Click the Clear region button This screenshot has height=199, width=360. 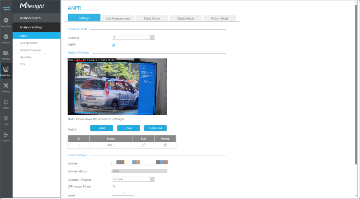(x=128, y=128)
